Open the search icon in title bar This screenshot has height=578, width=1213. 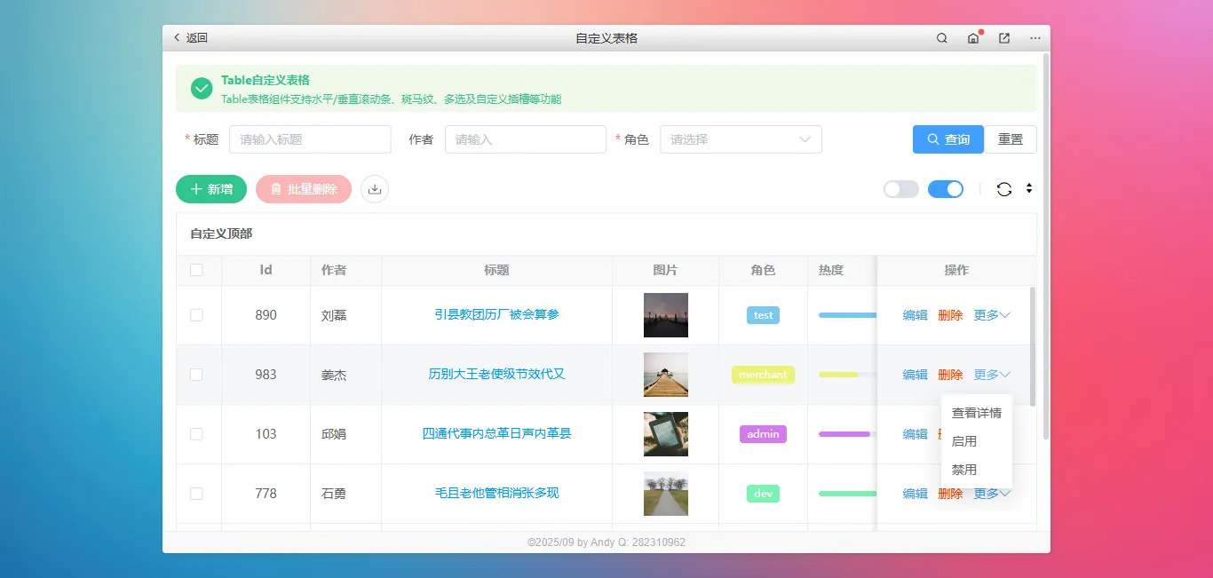(940, 38)
